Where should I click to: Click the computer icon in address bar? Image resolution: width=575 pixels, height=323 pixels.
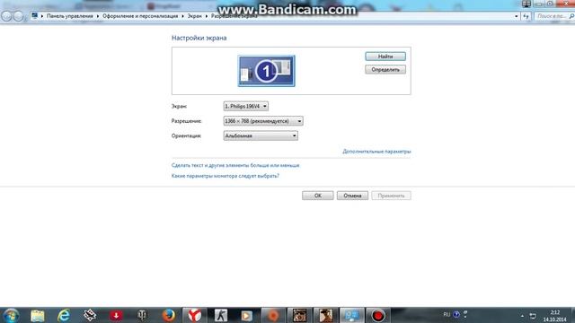(x=34, y=16)
